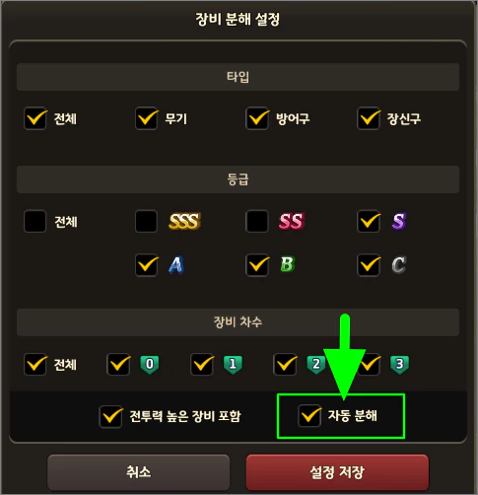
Task: Check the 전체 checkbox under 등급
Action: [34, 221]
